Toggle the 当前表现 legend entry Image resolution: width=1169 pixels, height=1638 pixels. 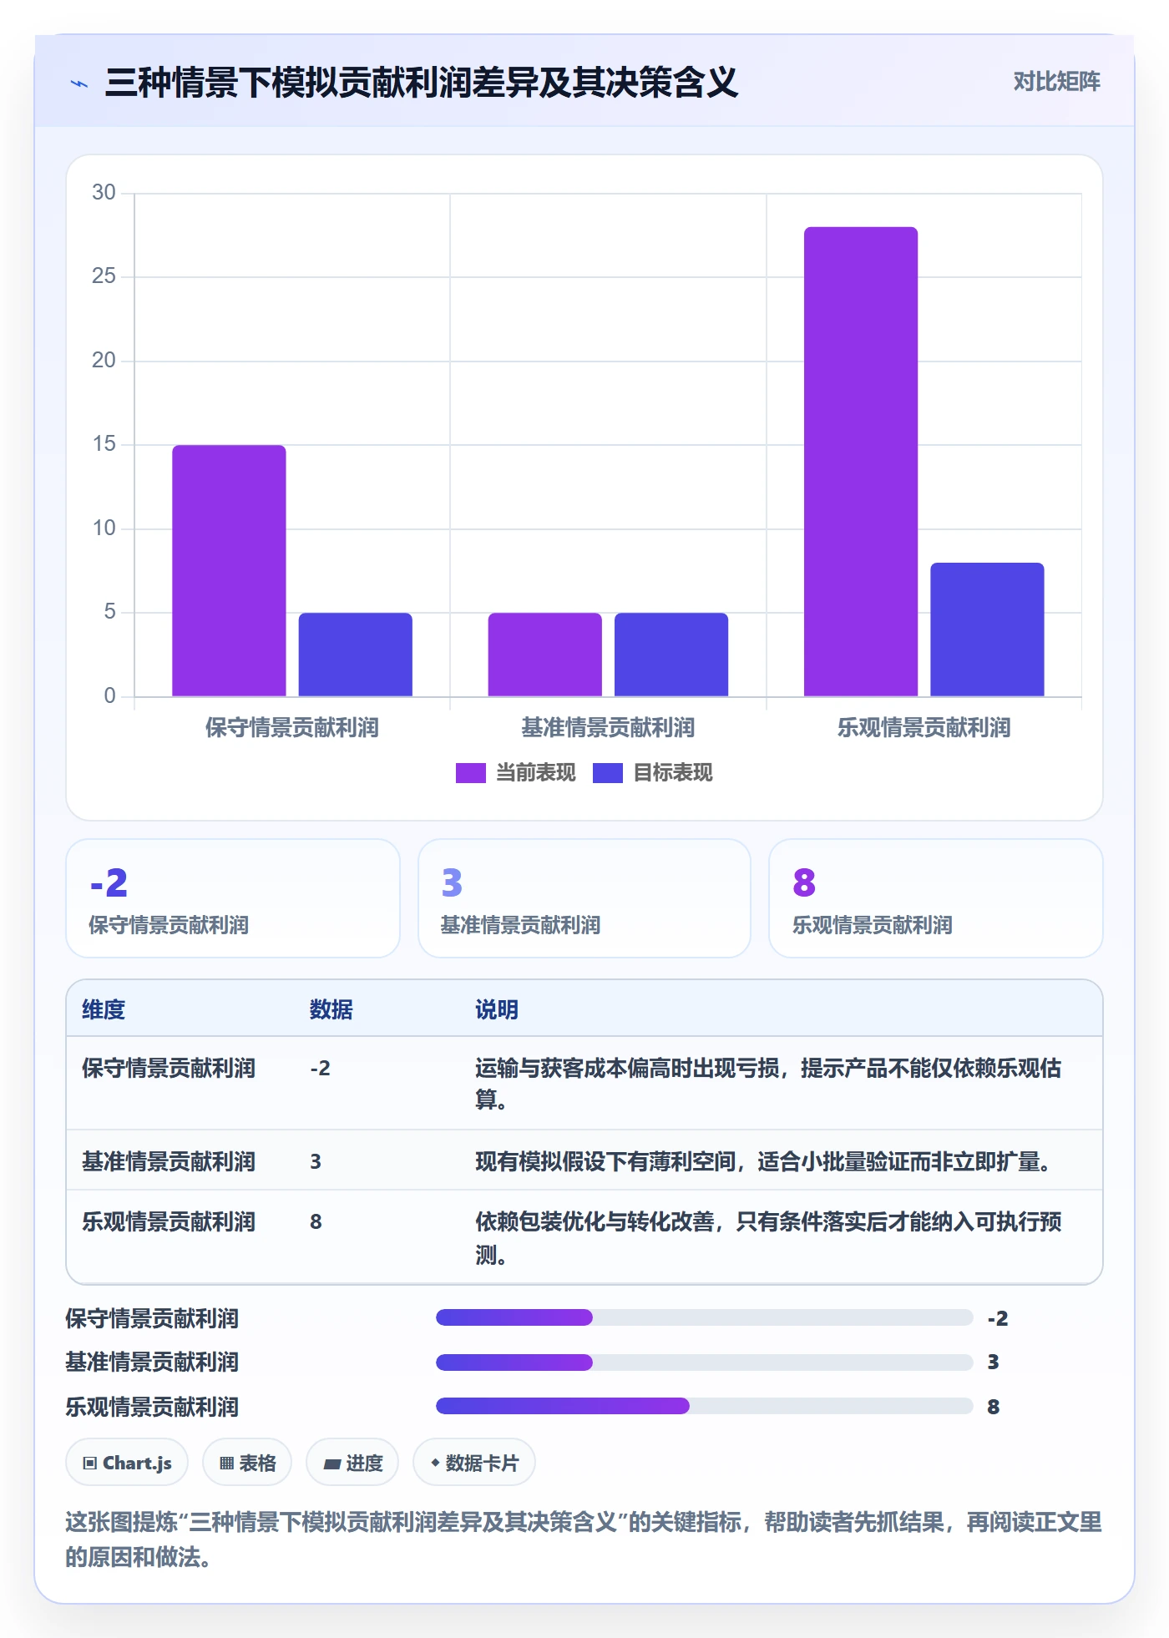point(516,773)
